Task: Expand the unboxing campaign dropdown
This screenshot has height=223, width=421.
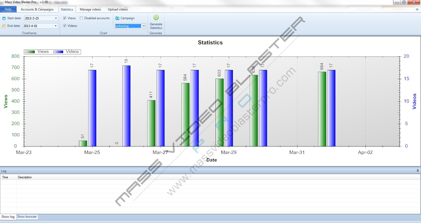Action: (144, 26)
